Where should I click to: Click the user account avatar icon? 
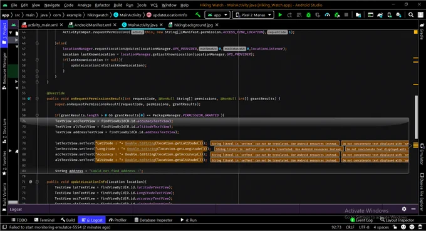pos(420,15)
